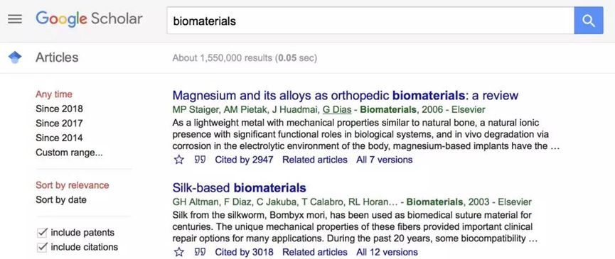The width and height of the screenshot is (615, 259).
Task: Open cite quotes icon for Silk-based article
Action: tap(200, 252)
